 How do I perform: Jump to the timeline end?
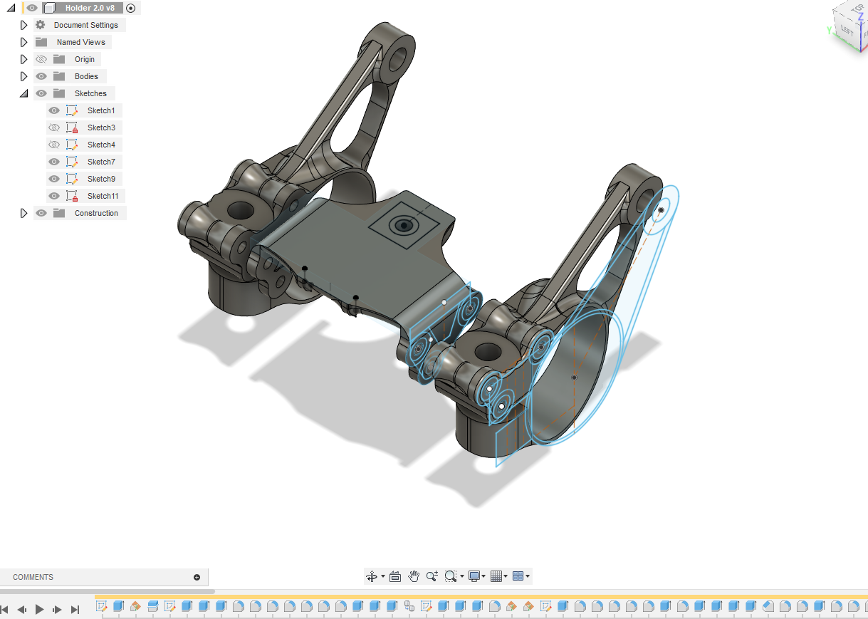[75, 610]
